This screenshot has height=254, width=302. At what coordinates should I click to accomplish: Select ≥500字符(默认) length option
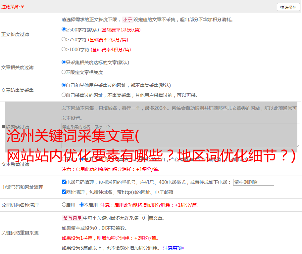[x=64, y=29]
